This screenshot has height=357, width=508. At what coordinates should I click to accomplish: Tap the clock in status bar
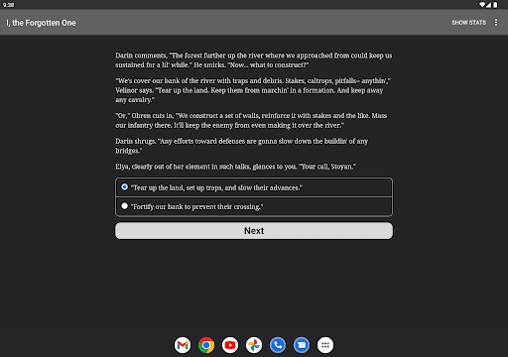pyautogui.click(x=9, y=5)
